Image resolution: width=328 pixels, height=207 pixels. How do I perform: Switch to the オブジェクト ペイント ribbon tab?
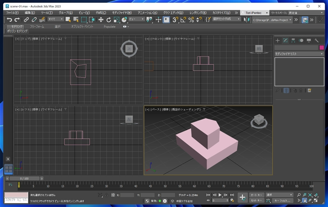(x=82, y=27)
